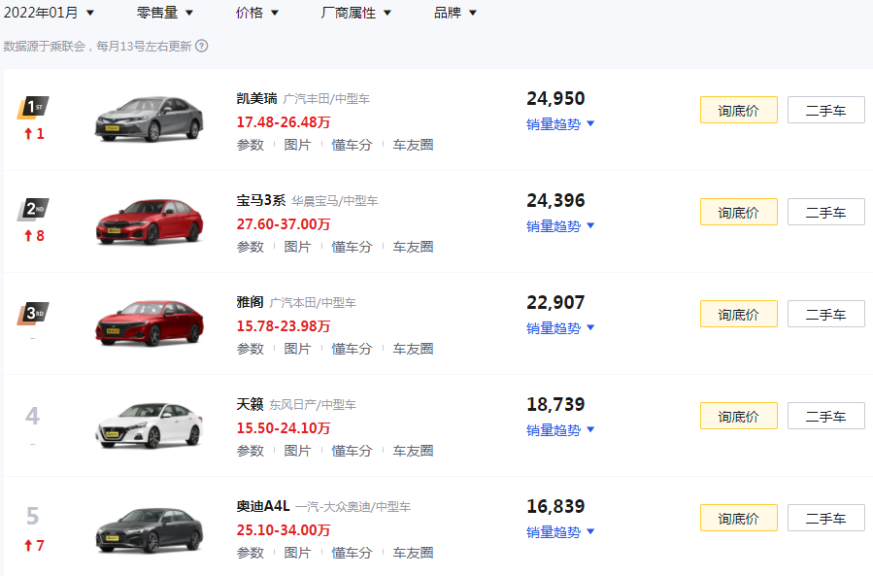Click 询底价 button for 宝马3系

coord(738,212)
